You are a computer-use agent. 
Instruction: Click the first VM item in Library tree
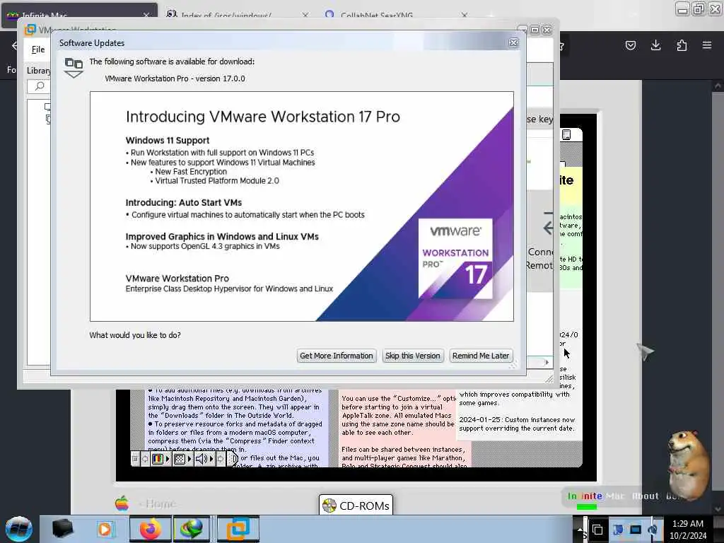pos(47,107)
